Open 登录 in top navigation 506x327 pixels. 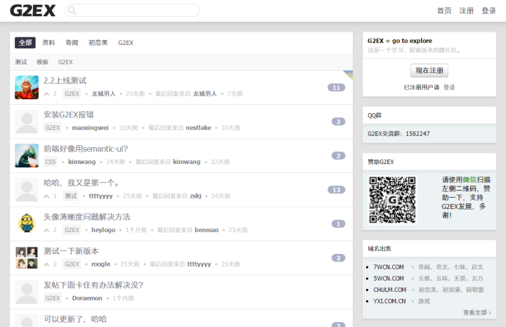(488, 11)
